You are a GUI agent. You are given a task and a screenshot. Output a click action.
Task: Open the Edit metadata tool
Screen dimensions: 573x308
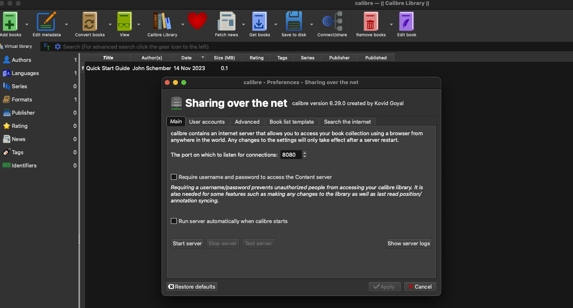[x=46, y=21]
